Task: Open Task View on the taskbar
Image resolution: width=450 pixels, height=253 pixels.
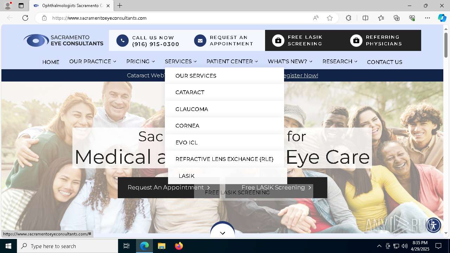Action: pos(127,246)
